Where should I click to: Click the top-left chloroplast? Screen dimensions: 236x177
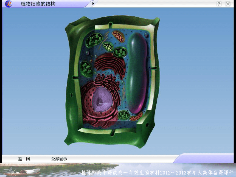(x=94, y=40)
